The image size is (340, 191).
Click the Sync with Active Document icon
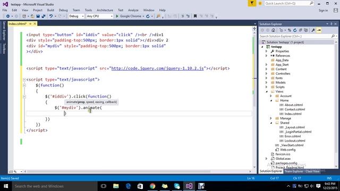[289, 30]
